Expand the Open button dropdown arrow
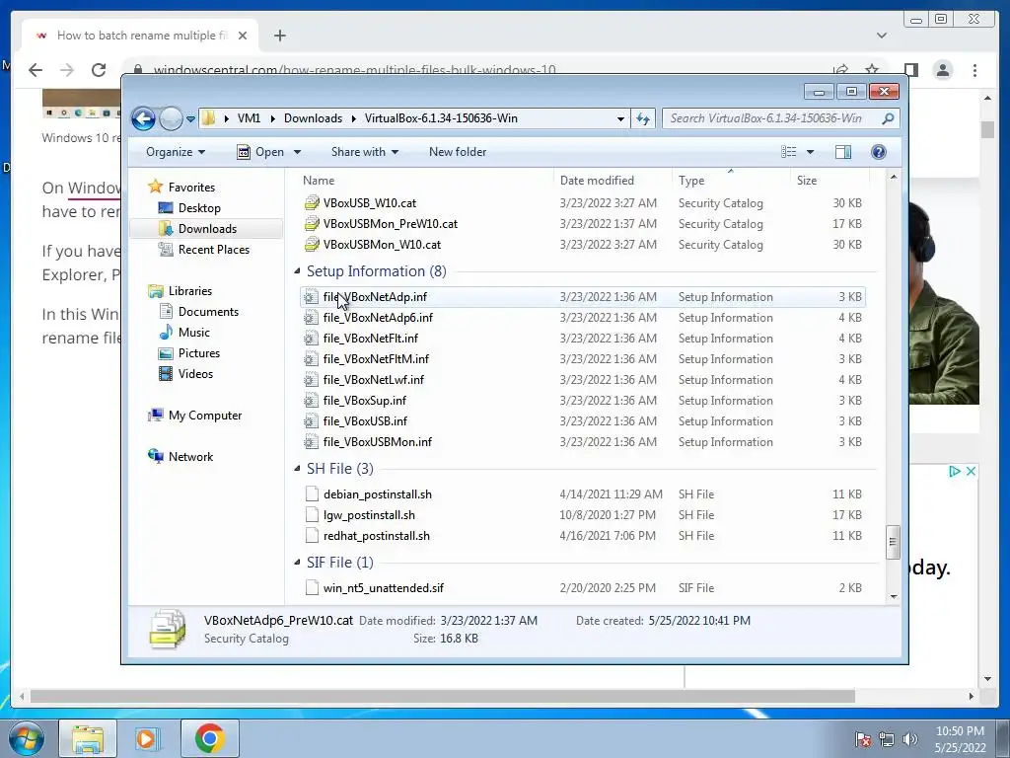The width and height of the screenshot is (1010, 758). [x=297, y=152]
